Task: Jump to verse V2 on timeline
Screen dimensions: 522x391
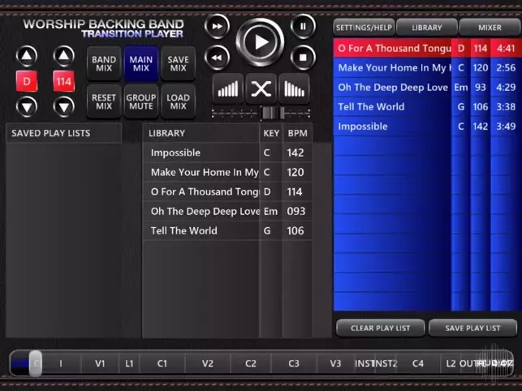Action: coord(207,363)
